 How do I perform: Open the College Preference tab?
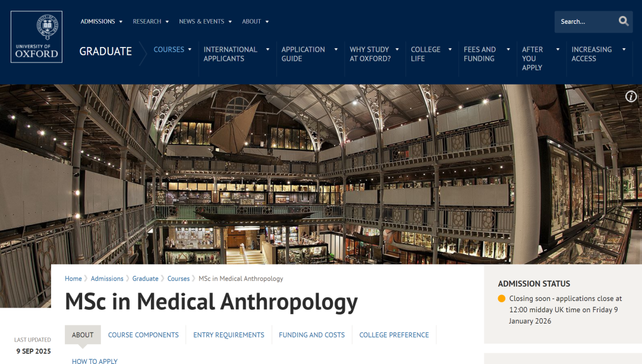[394, 335]
